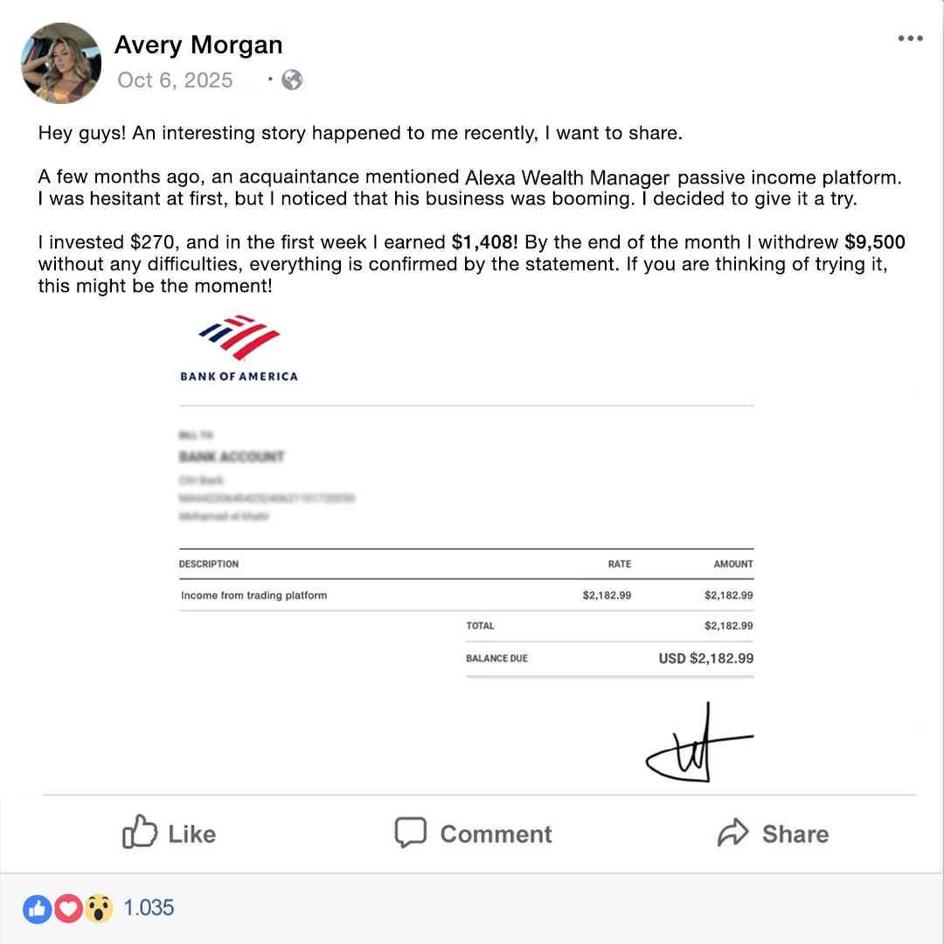This screenshot has height=944, width=944.
Task: Open the 1.035 reactions count
Action: [x=149, y=908]
